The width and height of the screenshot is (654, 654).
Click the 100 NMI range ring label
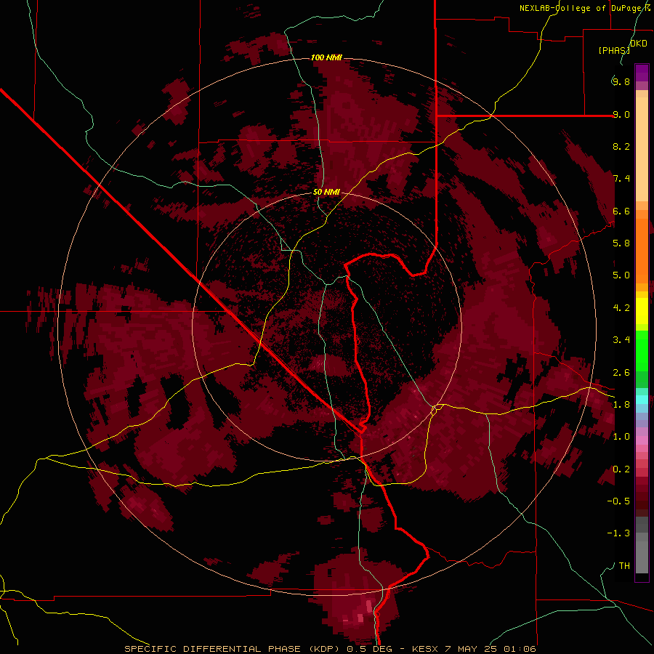pyautogui.click(x=326, y=57)
